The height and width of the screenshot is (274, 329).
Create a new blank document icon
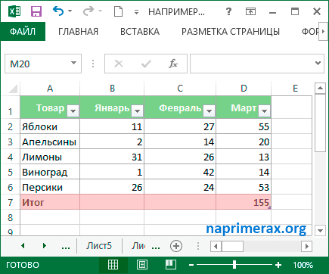point(118,11)
